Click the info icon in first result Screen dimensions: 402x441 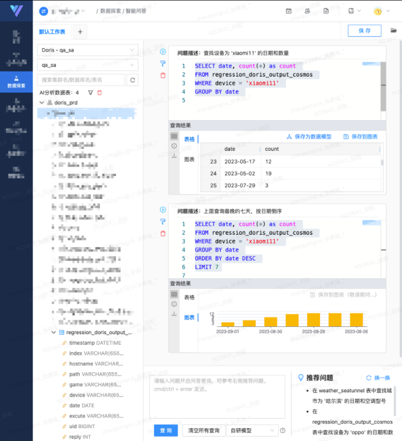pos(174,146)
